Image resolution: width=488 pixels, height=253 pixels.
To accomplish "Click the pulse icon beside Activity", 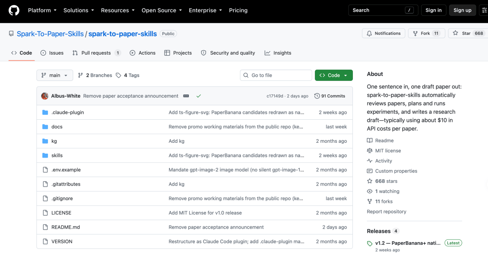I will (x=370, y=161).
